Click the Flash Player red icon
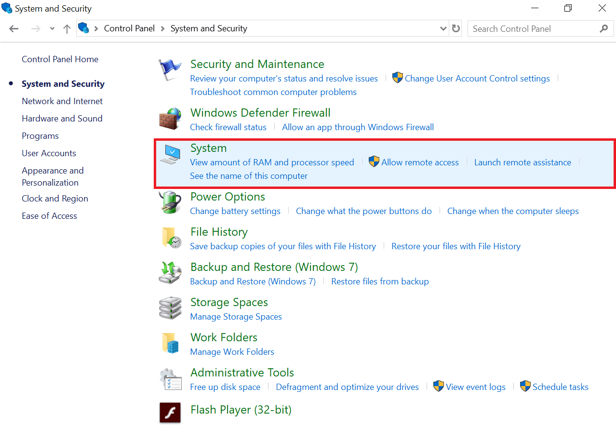This screenshot has height=429, width=616. click(x=170, y=413)
